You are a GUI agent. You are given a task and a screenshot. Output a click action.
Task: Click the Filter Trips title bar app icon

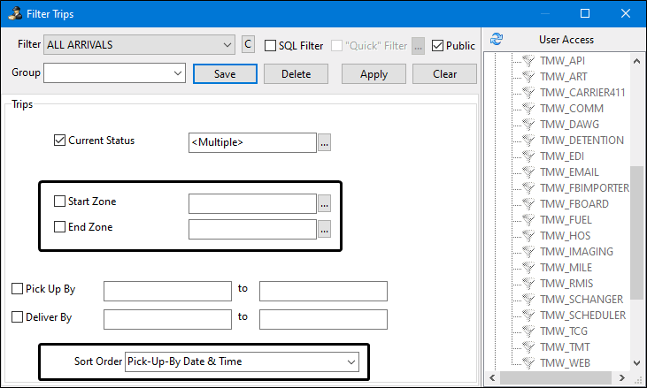[x=15, y=13]
